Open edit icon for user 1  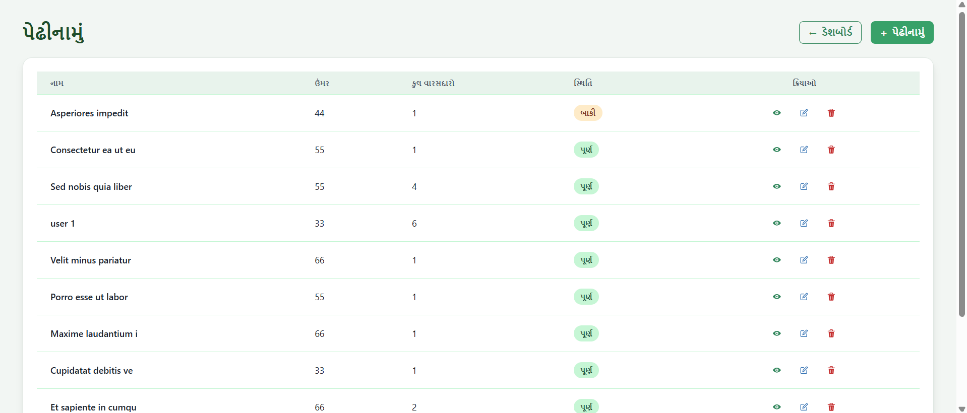[x=804, y=223]
